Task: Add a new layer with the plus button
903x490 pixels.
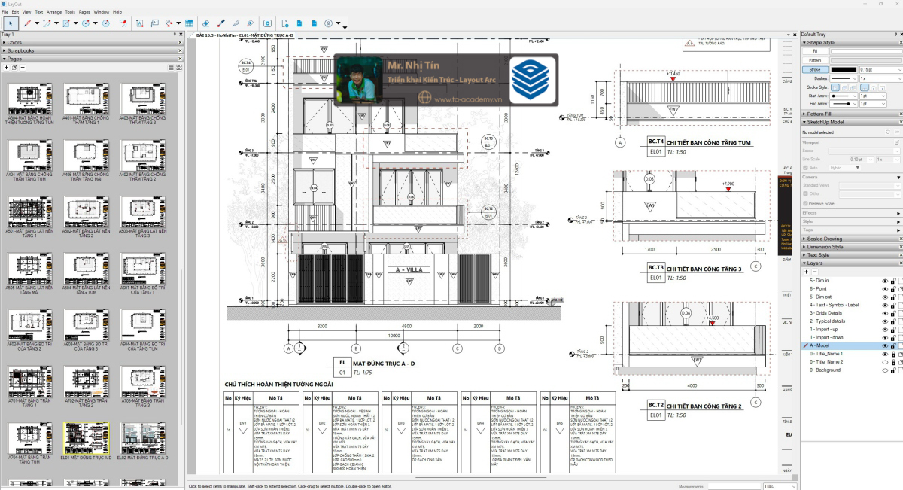Action: (806, 272)
